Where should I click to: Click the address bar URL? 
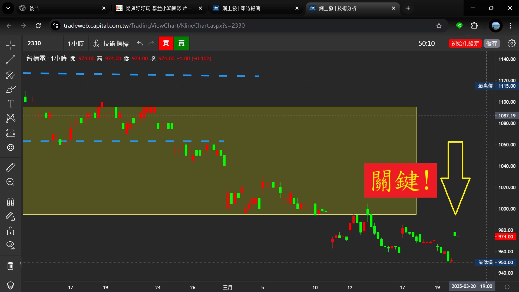[154, 26]
